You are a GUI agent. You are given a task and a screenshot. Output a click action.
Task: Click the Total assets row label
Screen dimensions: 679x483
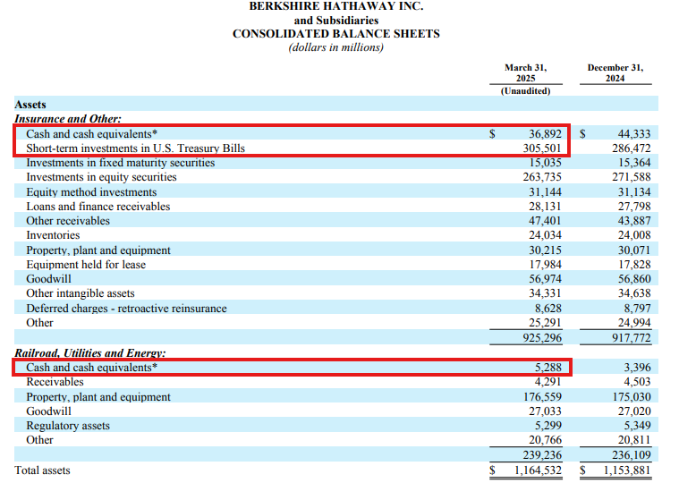pos(42,470)
